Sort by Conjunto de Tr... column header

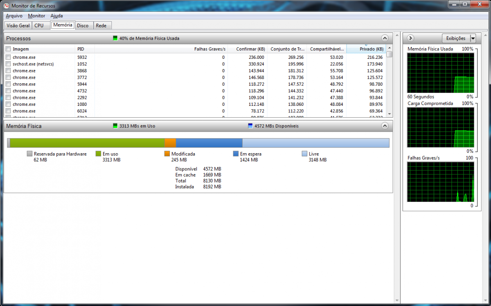coord(287,49)
